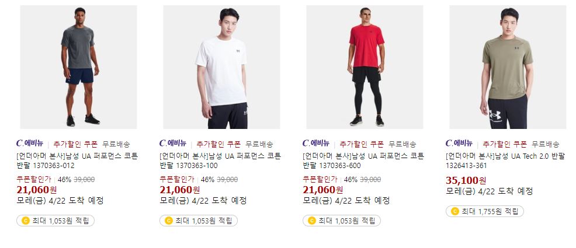Click the coin icon under the white shirt product
The width and height of the screenshot is (576, 248).
[169, 221]
